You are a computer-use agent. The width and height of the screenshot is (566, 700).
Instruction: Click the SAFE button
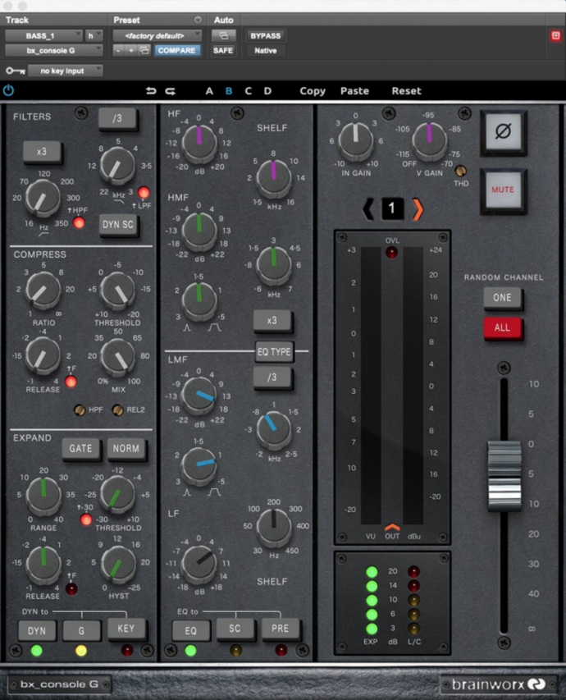[223, 50]
